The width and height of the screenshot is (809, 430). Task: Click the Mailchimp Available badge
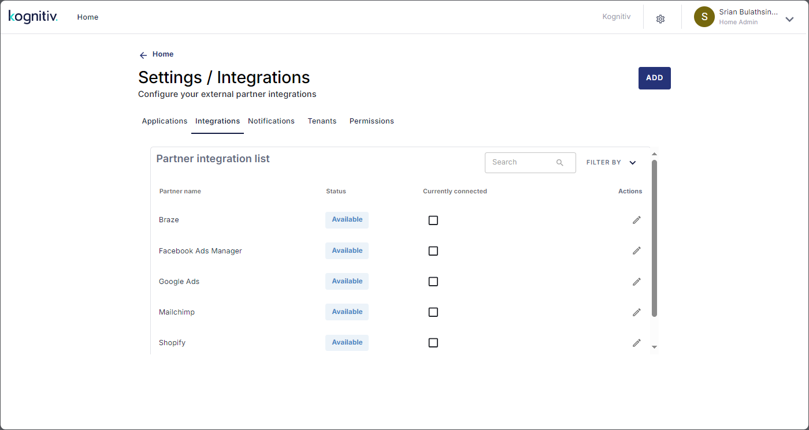click(x=347, y=312)
